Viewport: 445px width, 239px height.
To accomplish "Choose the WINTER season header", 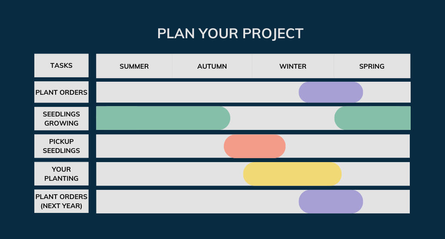I will [293, 66].
